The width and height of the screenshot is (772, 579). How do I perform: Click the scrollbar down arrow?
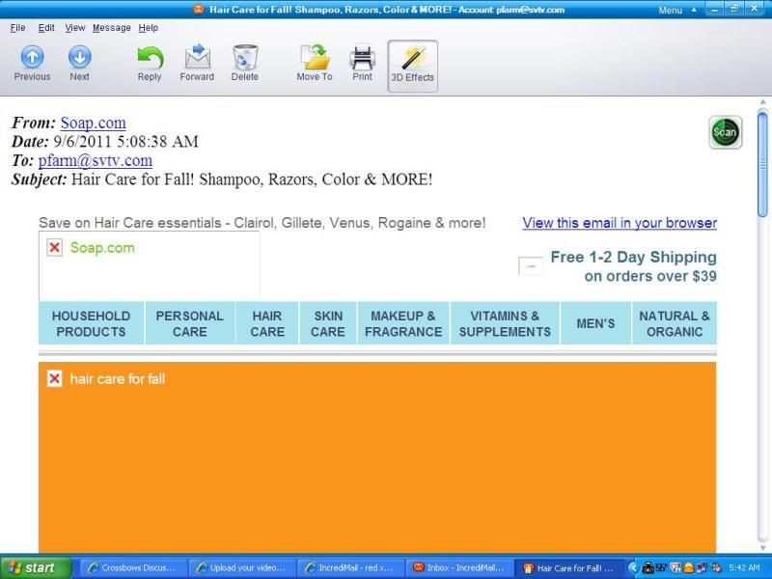762,547
